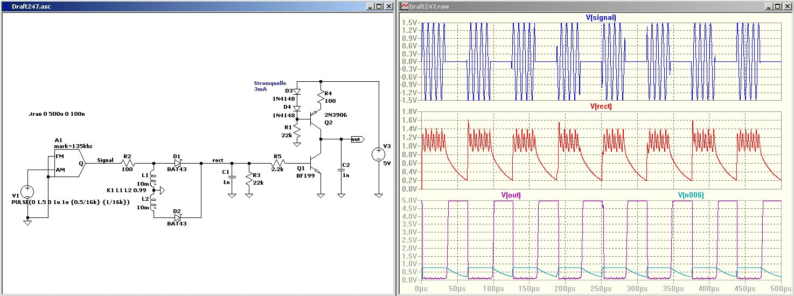Click the V(rect) trace label
The height and width of the screenshot is (296, 794).
pyautogui.click(x=601, y=107)
